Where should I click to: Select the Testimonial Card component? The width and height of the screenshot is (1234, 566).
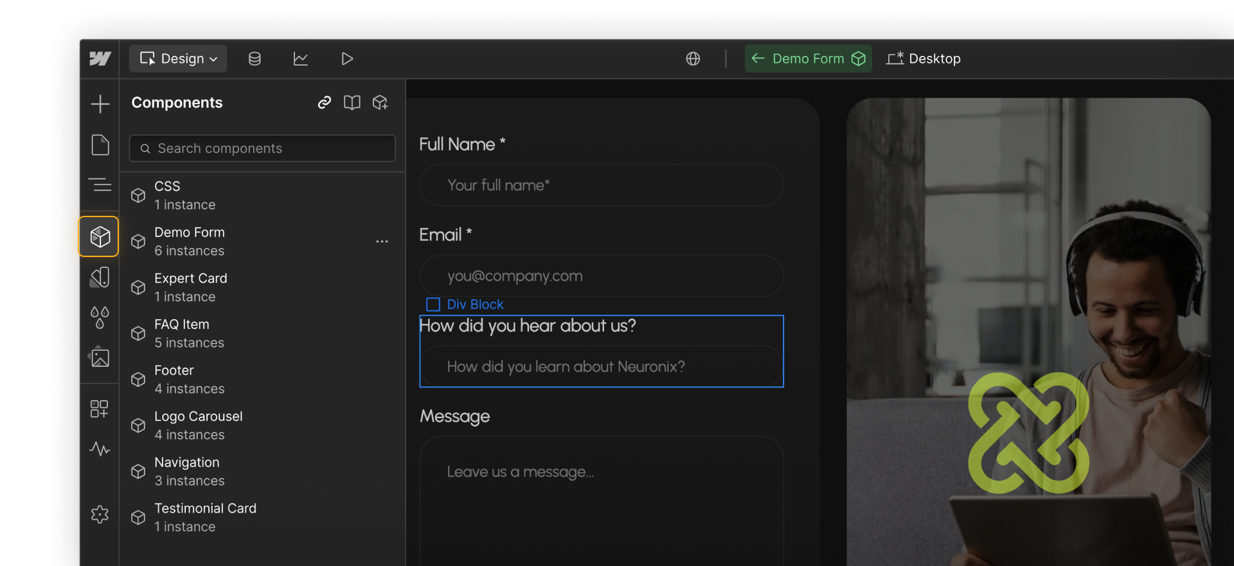pyautogui.click(x=262, y=517)
